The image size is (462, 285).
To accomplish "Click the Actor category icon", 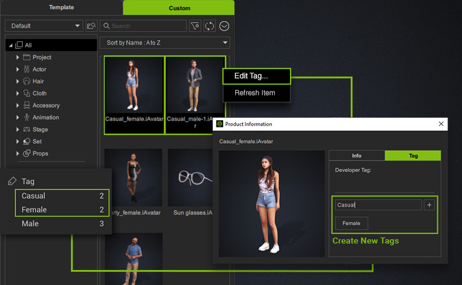I will point(27,69).
